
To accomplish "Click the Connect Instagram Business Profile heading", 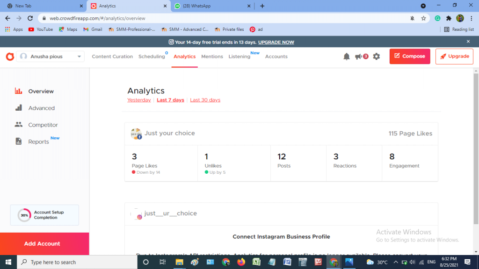I will click(281, 237).
